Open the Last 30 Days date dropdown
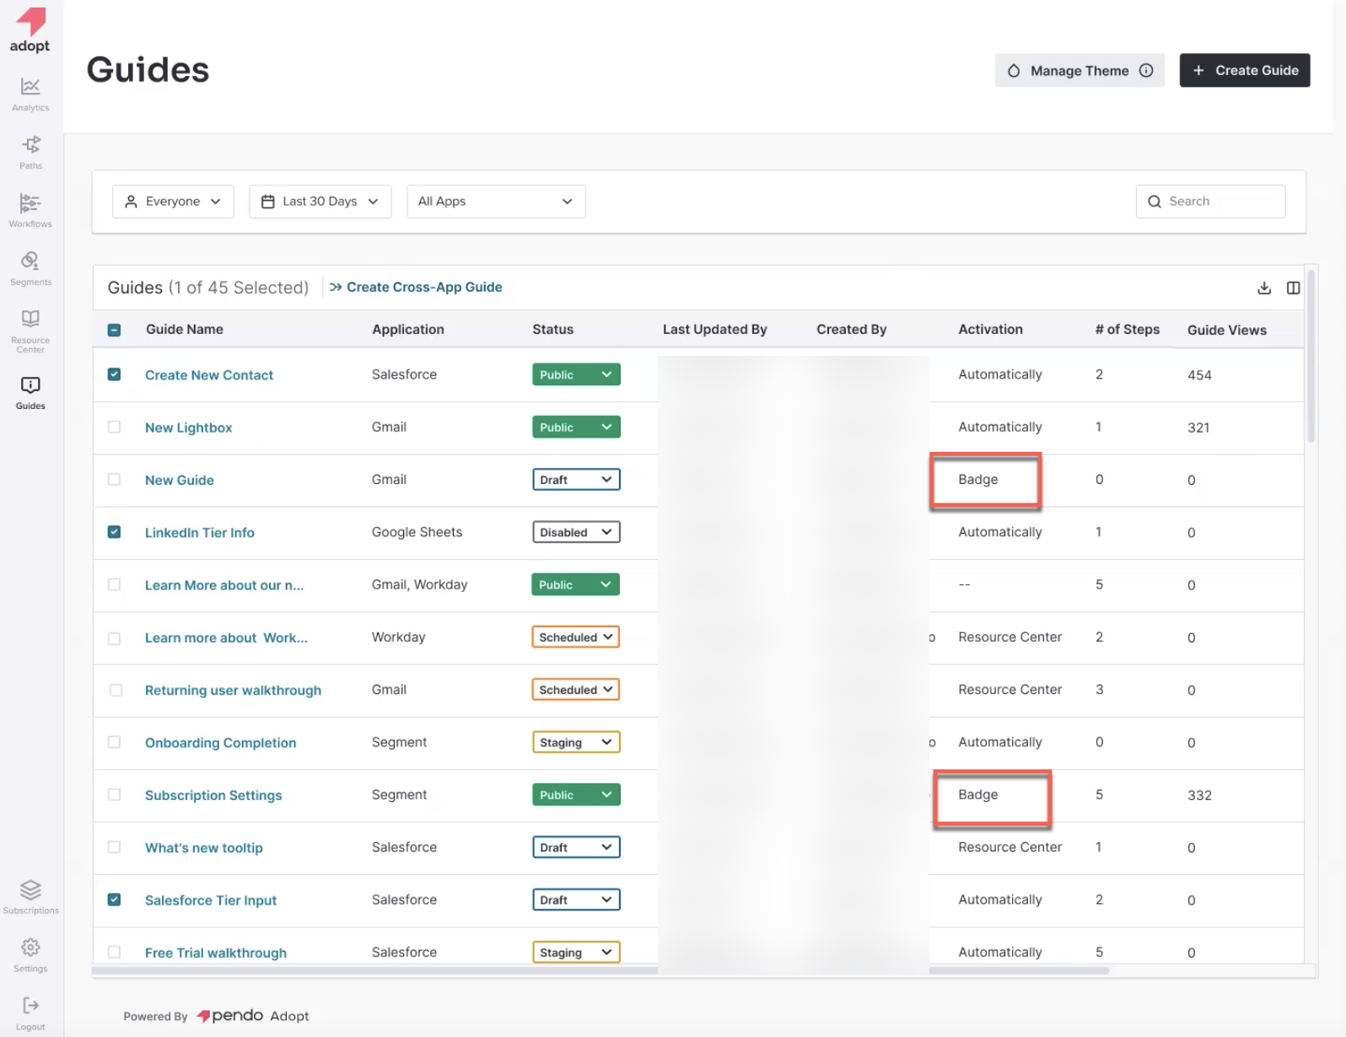Viewport: 1346px width, 1037px height. (x=320, y=201)
